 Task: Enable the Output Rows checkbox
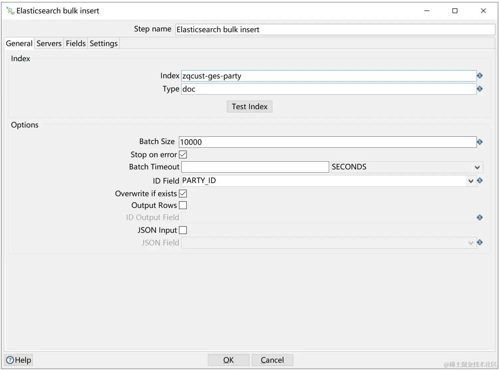coord(183,205)
